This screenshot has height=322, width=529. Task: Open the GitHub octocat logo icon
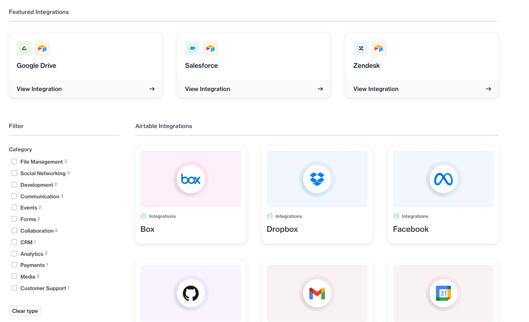[191, 294]
